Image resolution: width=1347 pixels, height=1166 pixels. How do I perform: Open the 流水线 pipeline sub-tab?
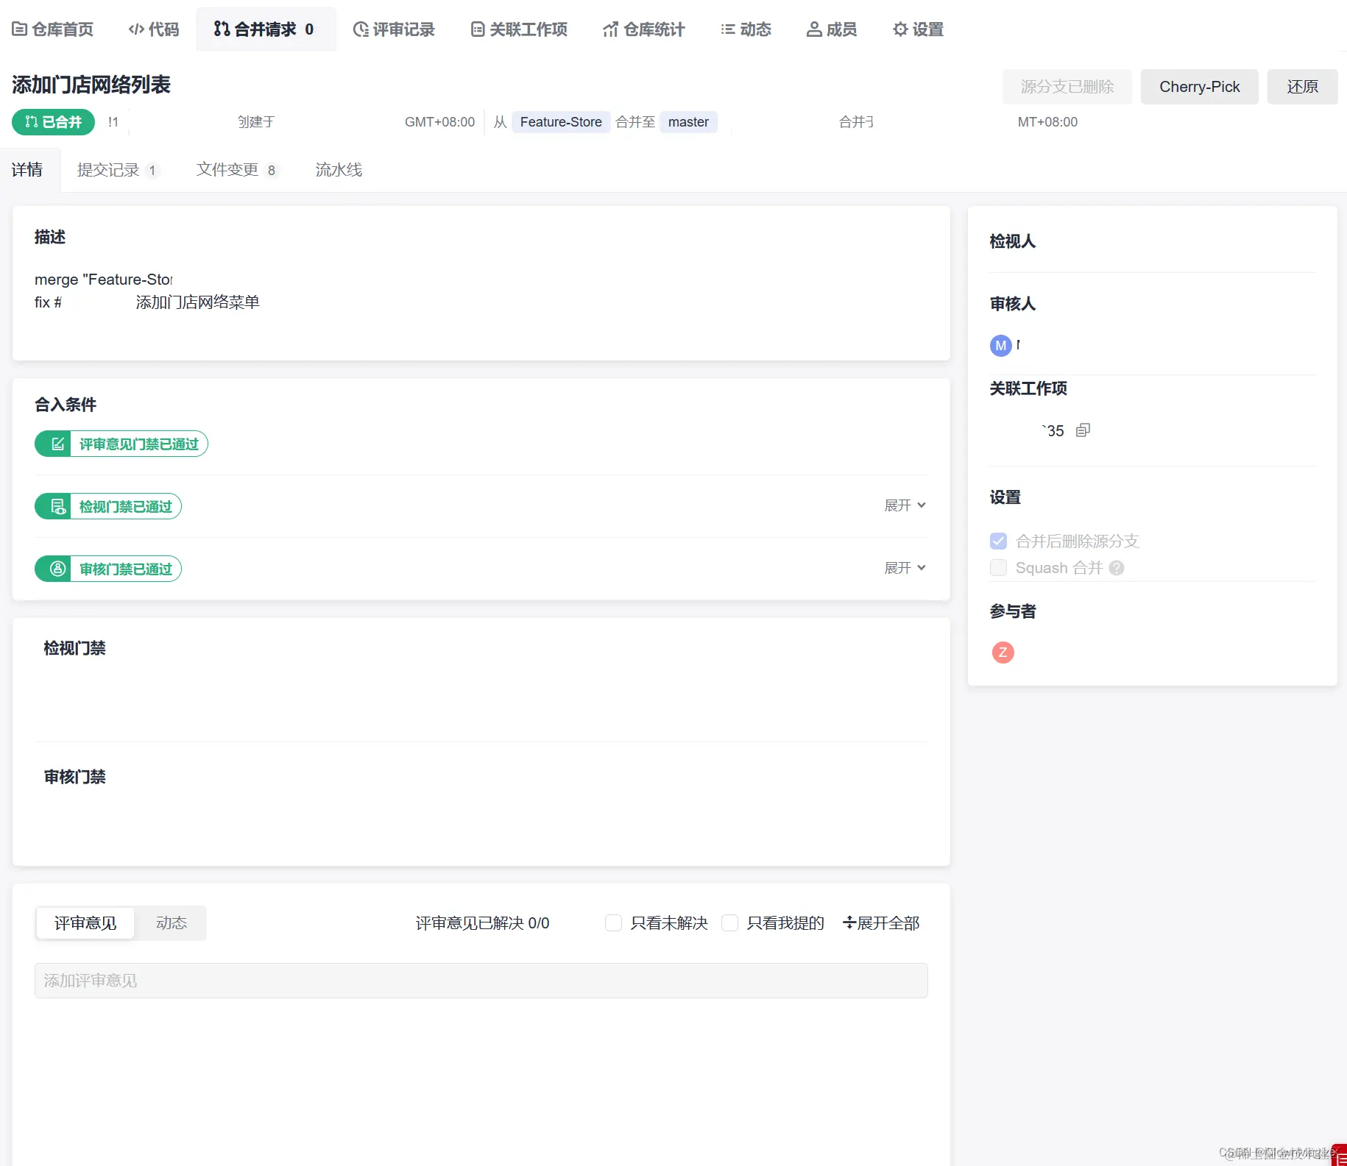coord(339,170)
